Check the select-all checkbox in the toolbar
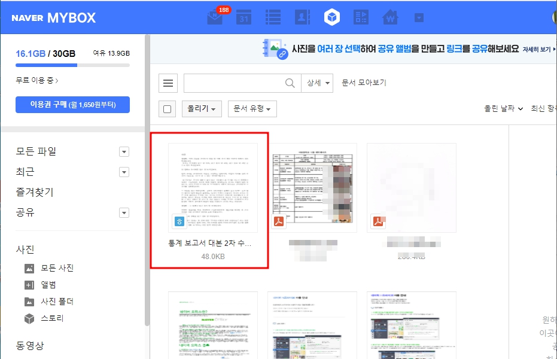This screenshot has height=359, width=557. pyautogui.click(x=167, y=109)
